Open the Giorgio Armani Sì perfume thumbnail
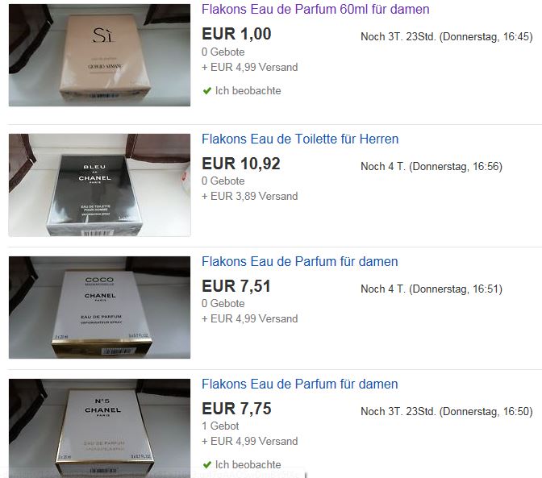Image resolution: width=542 pixels, height=478 pixels. pos(99,56)
